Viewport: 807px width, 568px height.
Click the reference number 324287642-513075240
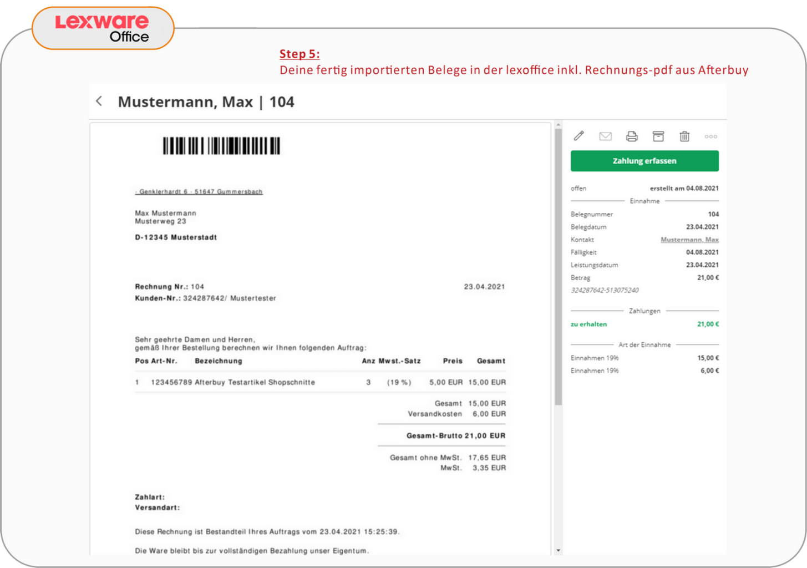point(605,290)
